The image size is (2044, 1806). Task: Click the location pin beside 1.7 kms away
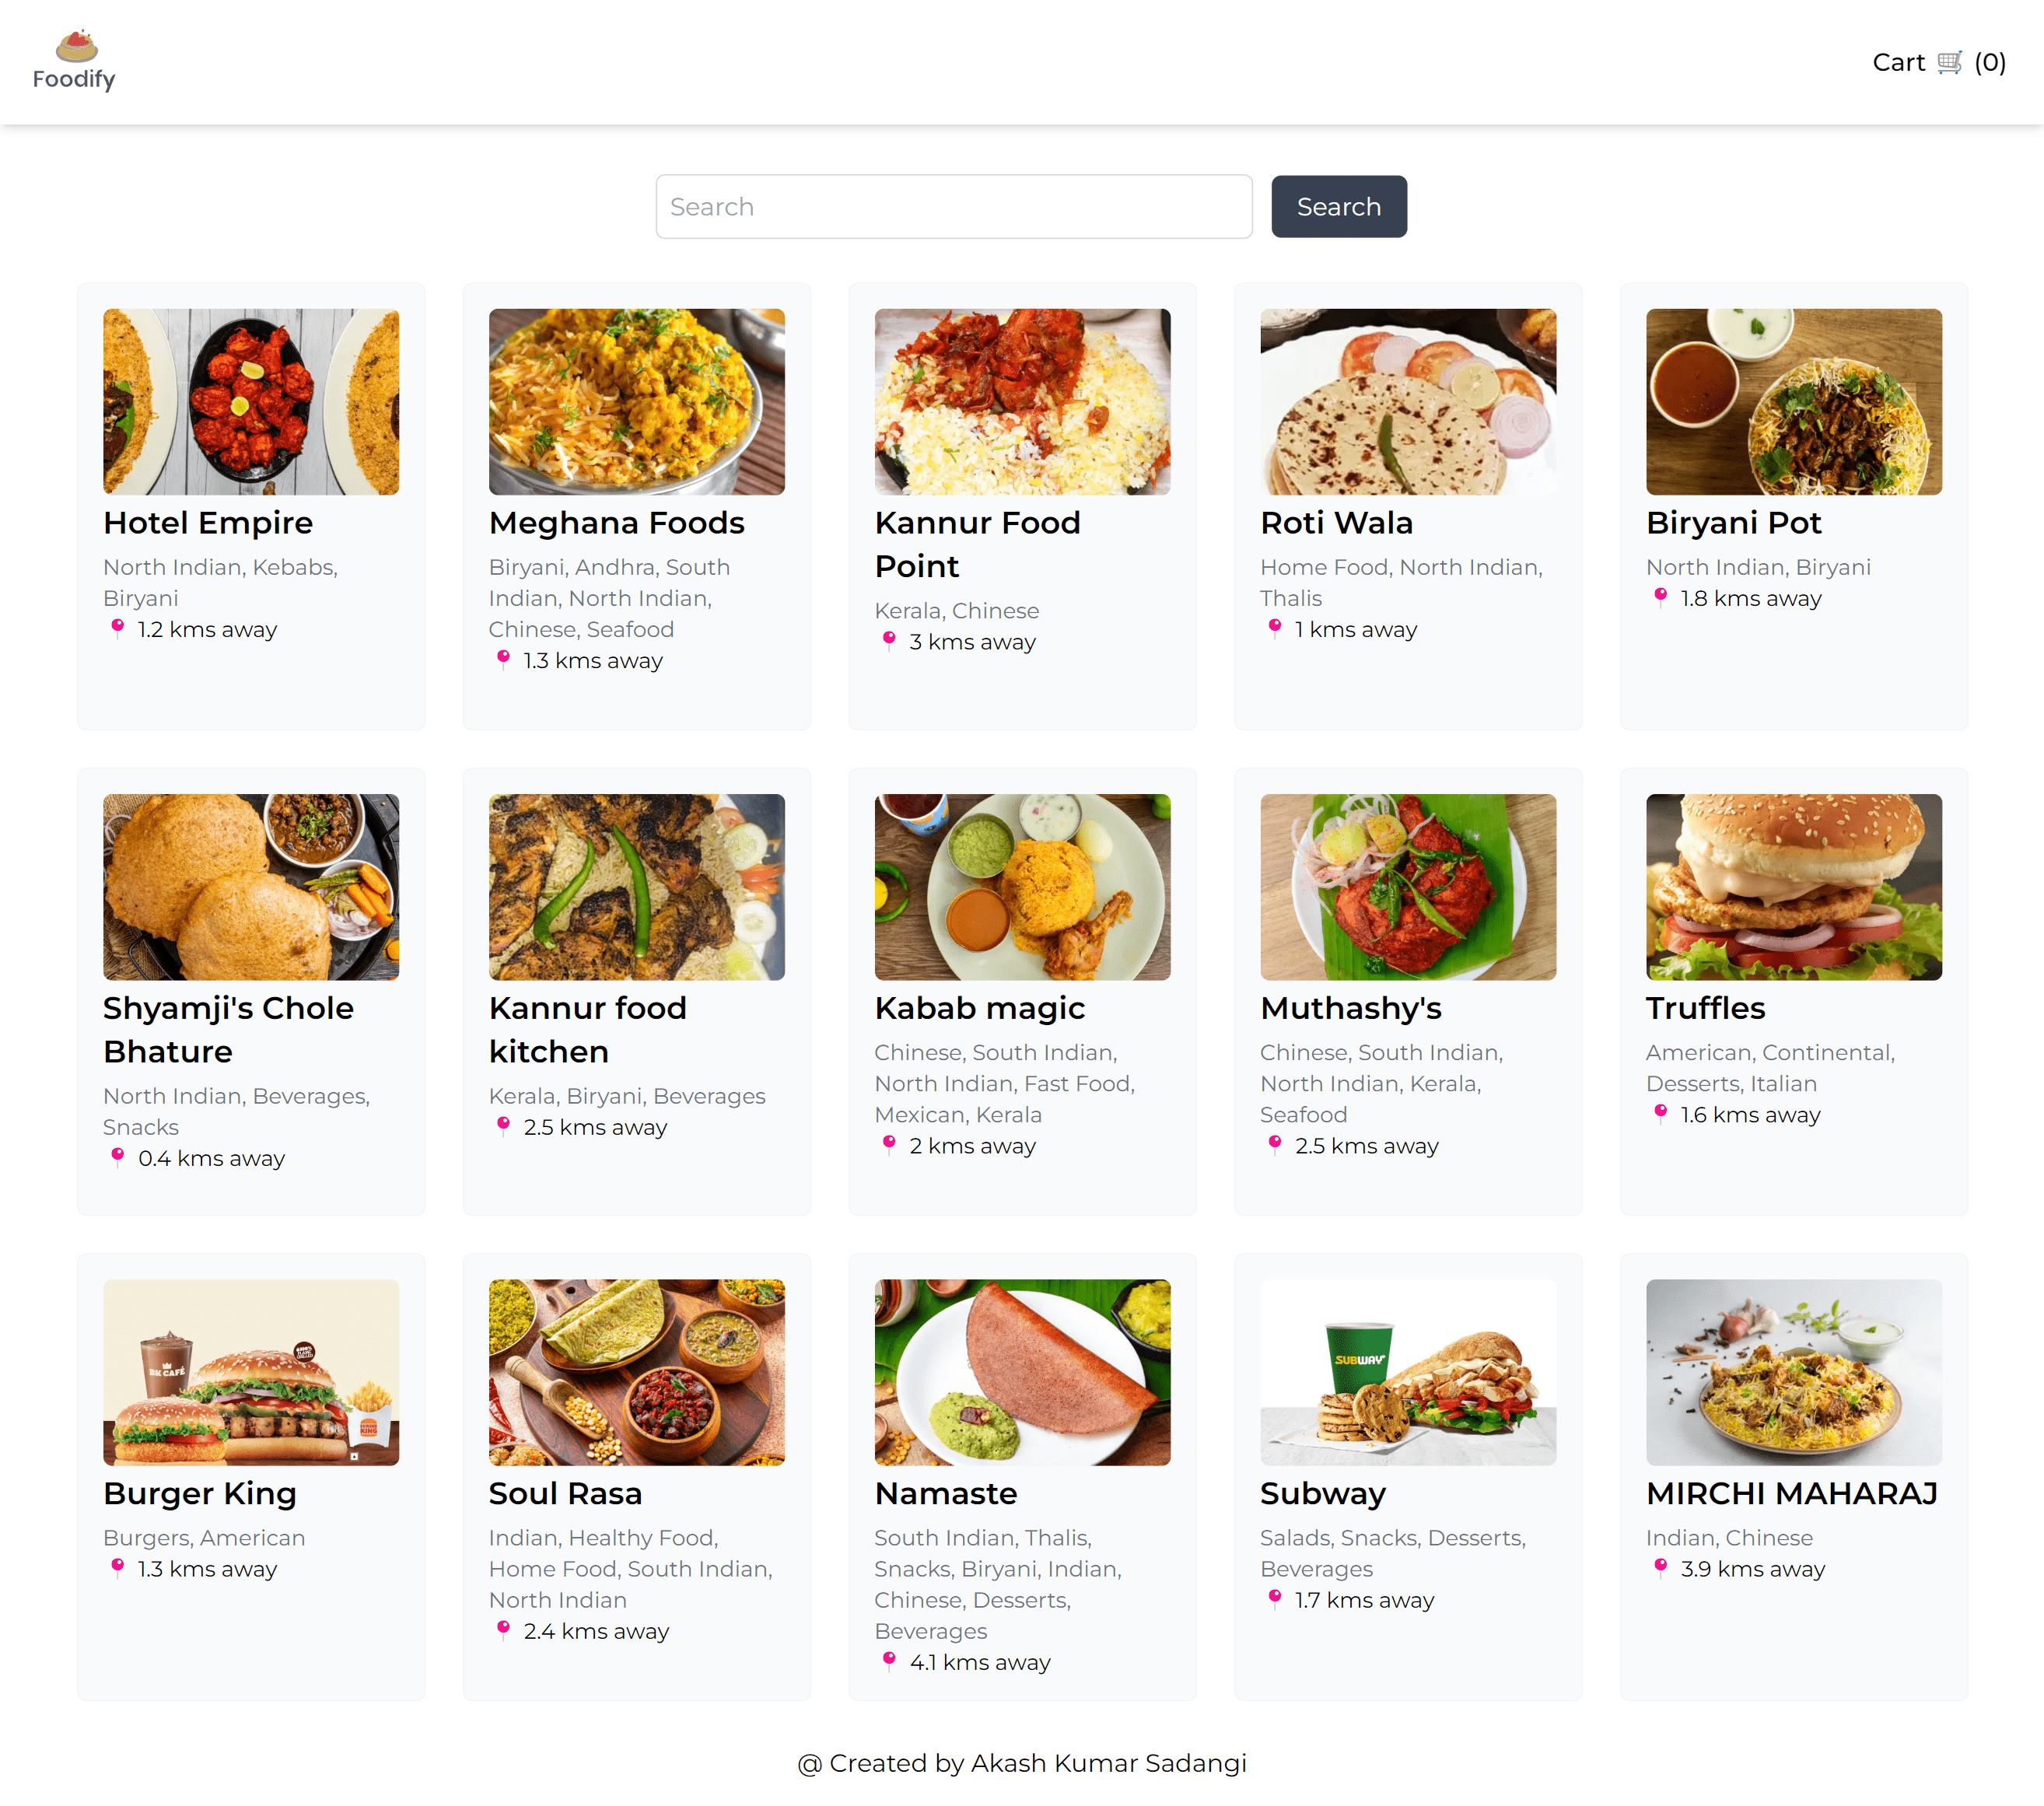coord(1274,1598)
